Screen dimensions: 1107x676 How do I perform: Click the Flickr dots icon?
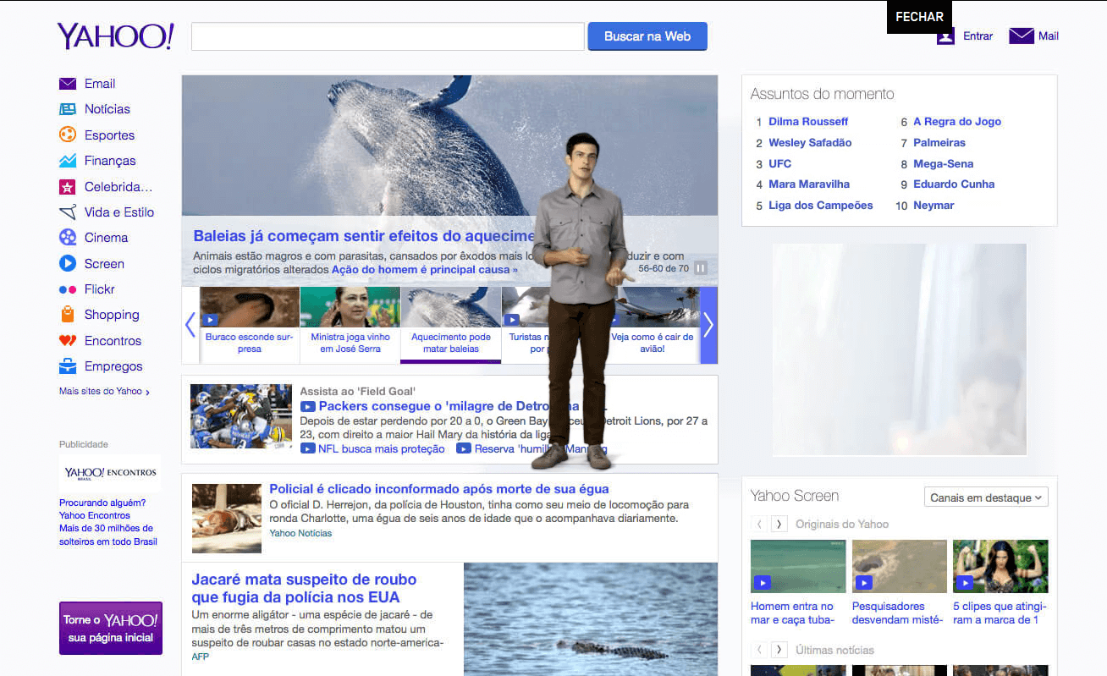coord(68,289)
